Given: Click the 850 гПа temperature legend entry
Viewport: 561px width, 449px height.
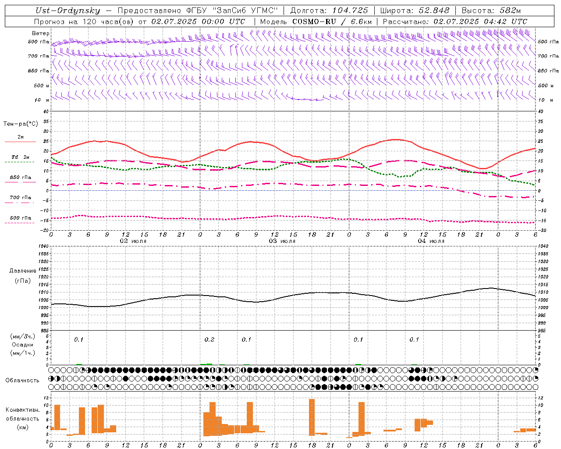Looking at the screenshot, I should (21, 178).
